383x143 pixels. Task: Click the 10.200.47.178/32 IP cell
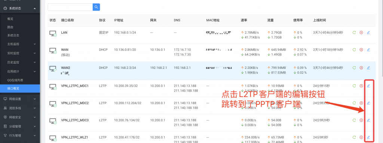pos(127,137)
